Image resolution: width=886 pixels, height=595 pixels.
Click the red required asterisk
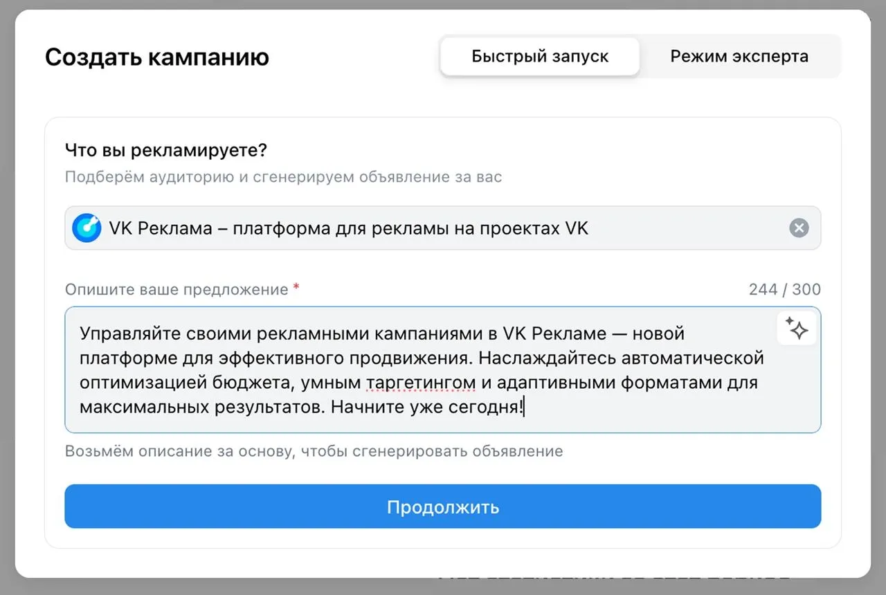coord(296,288)
